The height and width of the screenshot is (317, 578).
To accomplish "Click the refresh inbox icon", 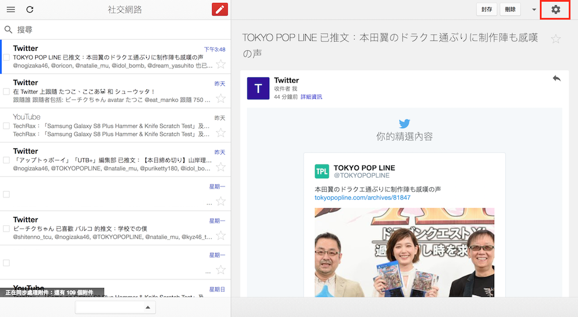I will 30,10.
